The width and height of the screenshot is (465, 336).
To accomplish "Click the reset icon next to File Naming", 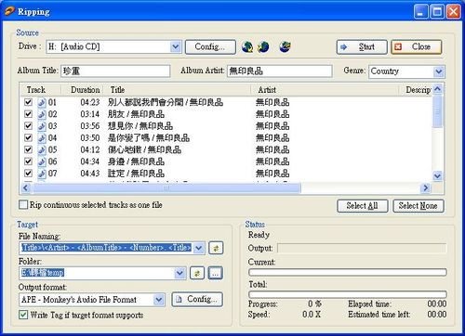I will click(216, 248).
